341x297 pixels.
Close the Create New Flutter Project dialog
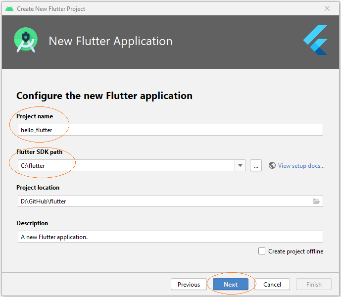(x=327, y=8)
